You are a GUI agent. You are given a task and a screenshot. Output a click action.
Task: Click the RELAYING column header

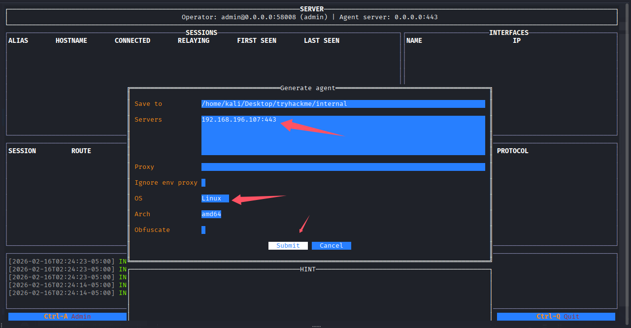click(194, 41)
